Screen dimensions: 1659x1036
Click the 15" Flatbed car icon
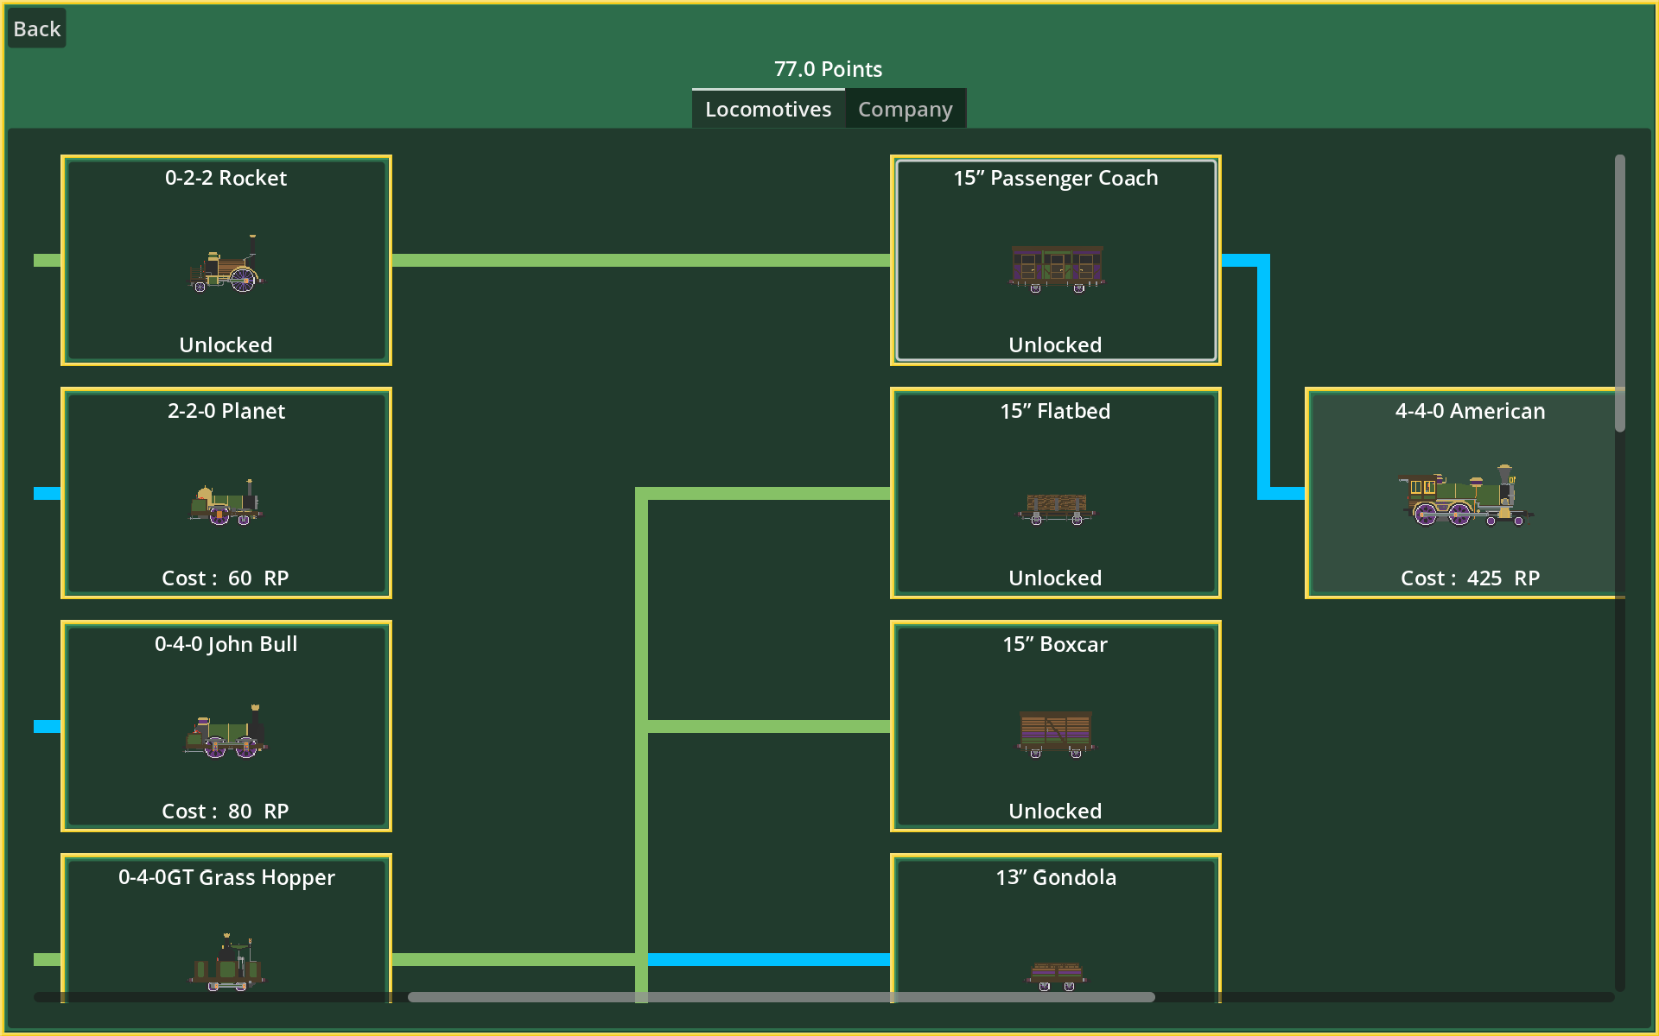pos(1056,509)
